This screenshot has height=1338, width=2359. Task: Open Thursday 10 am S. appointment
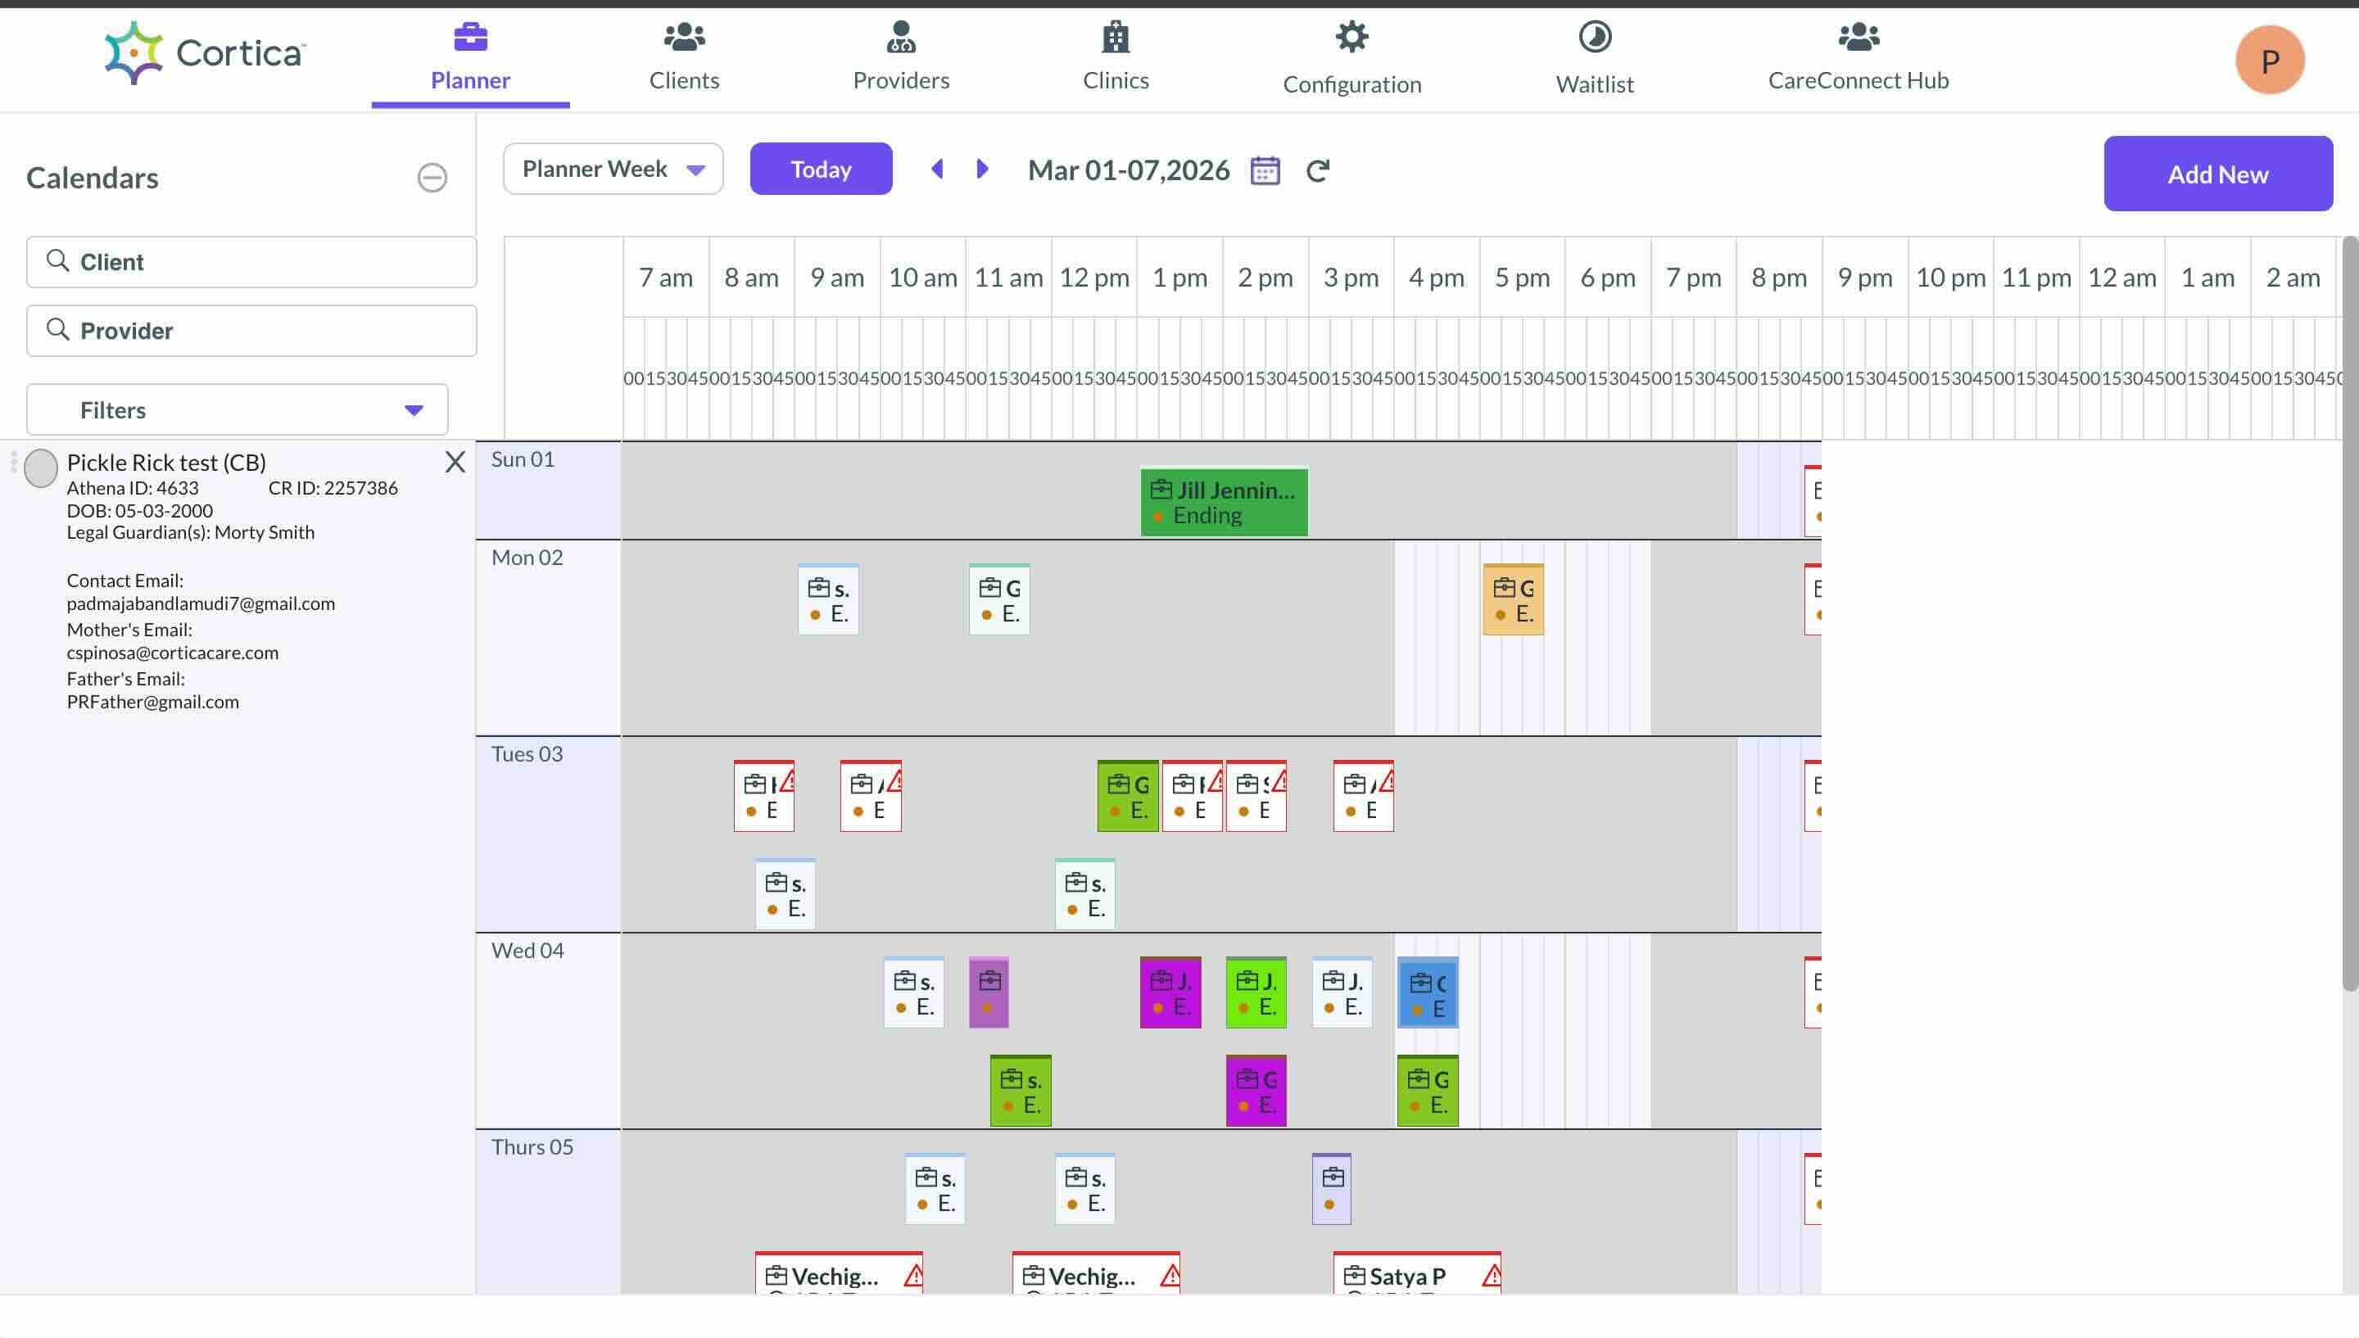click(935, 1189)
